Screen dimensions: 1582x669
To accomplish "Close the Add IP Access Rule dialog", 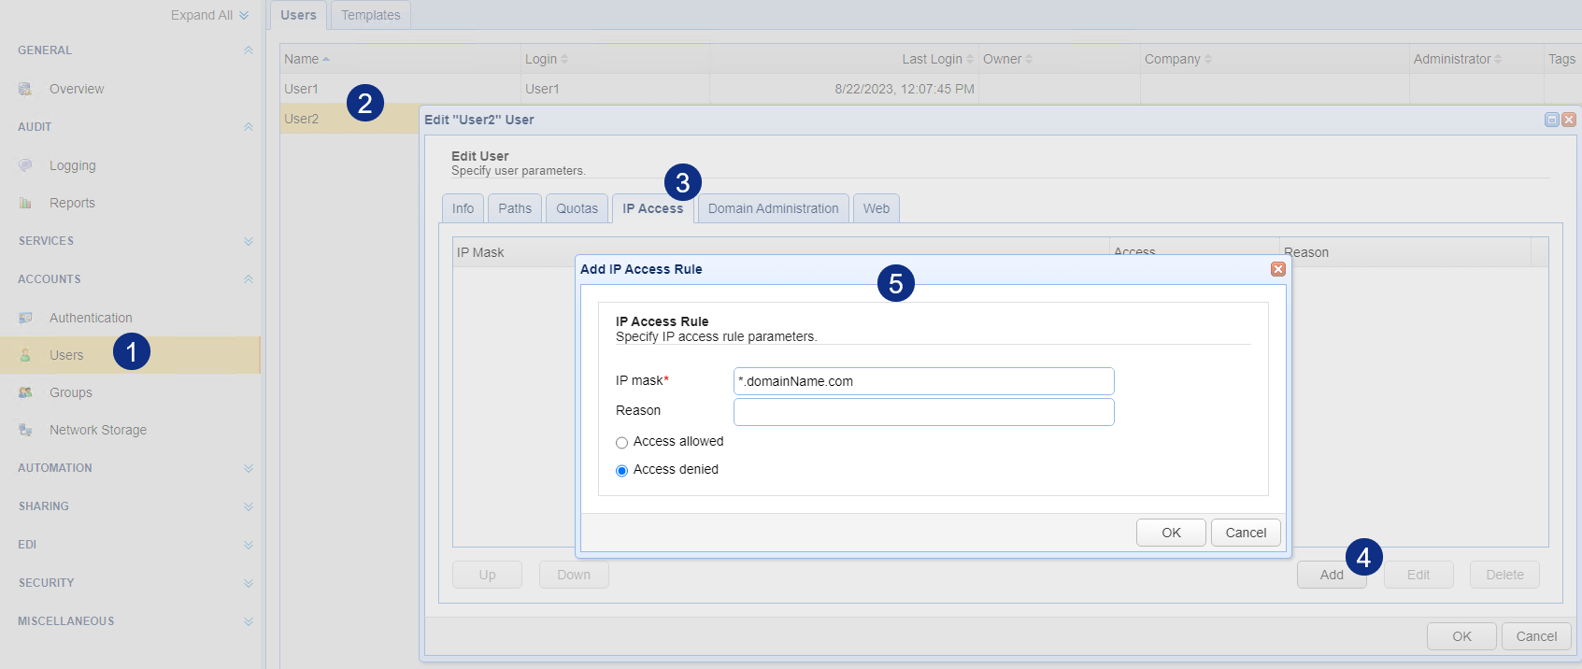I will pyautogui.click(x=1277, y=269).
